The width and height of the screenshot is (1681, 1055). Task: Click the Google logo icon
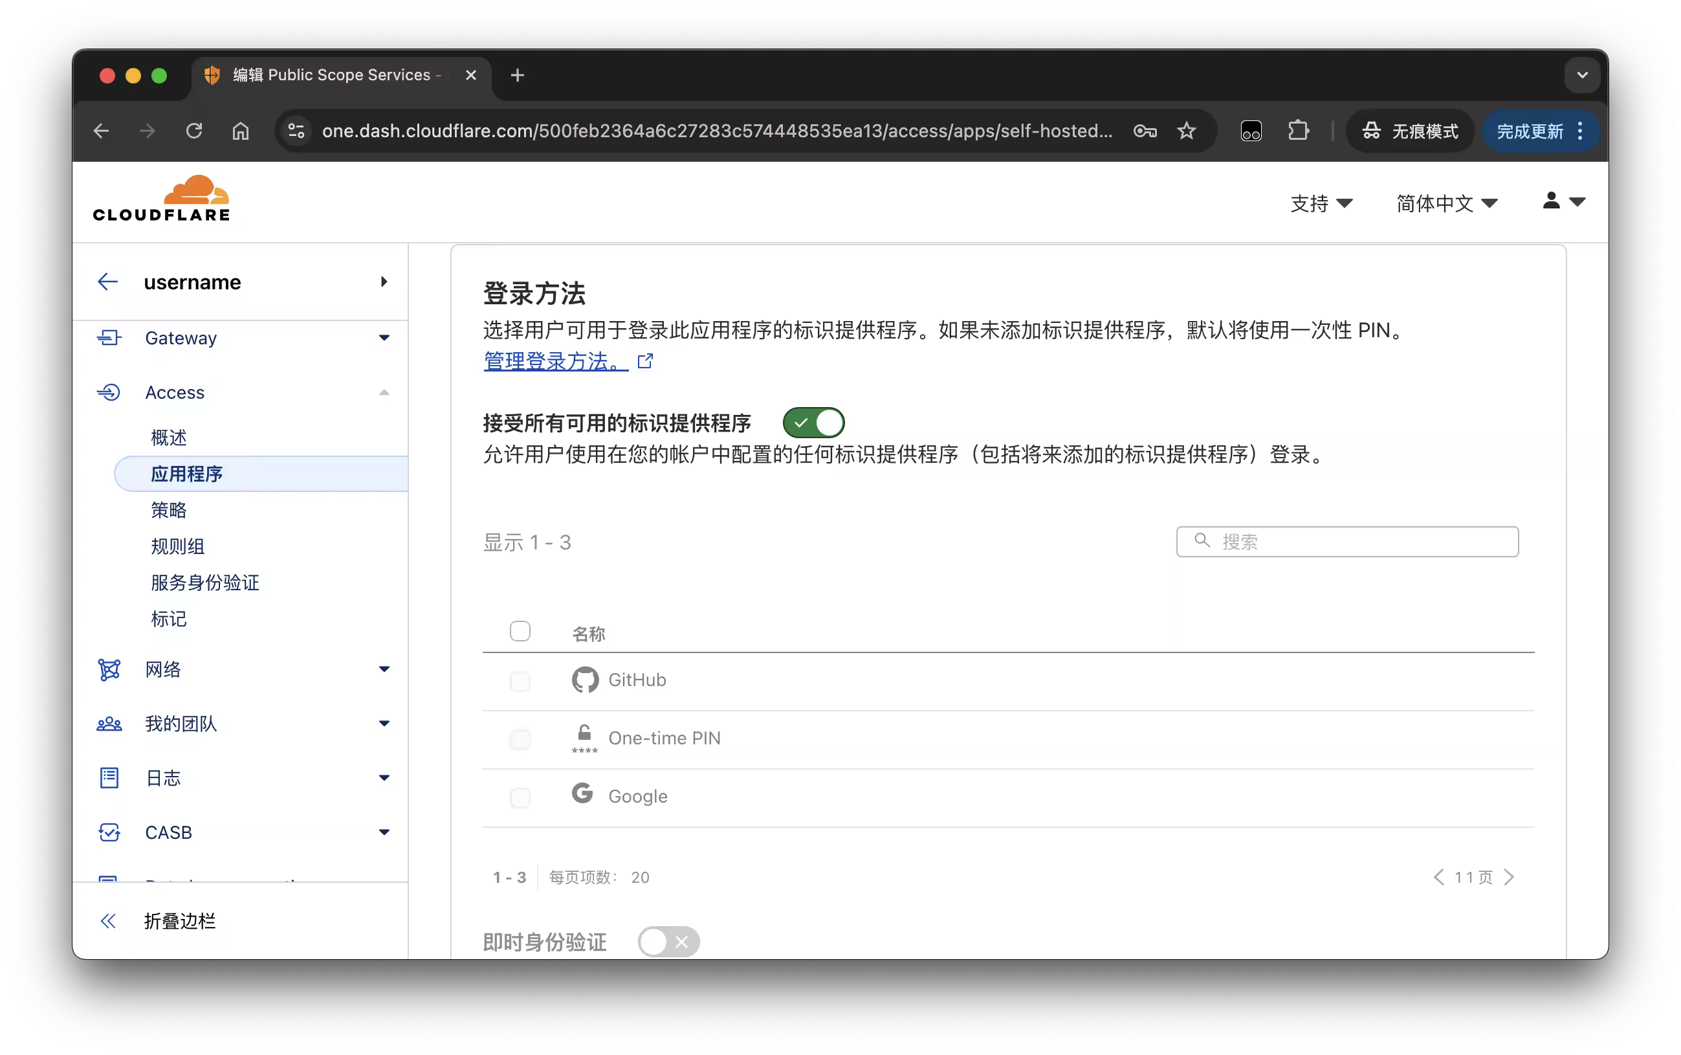coord(582,794)
